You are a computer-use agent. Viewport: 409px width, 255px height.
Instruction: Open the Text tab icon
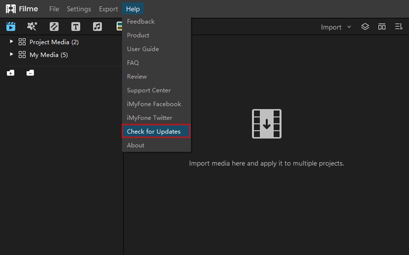point(76,26)
